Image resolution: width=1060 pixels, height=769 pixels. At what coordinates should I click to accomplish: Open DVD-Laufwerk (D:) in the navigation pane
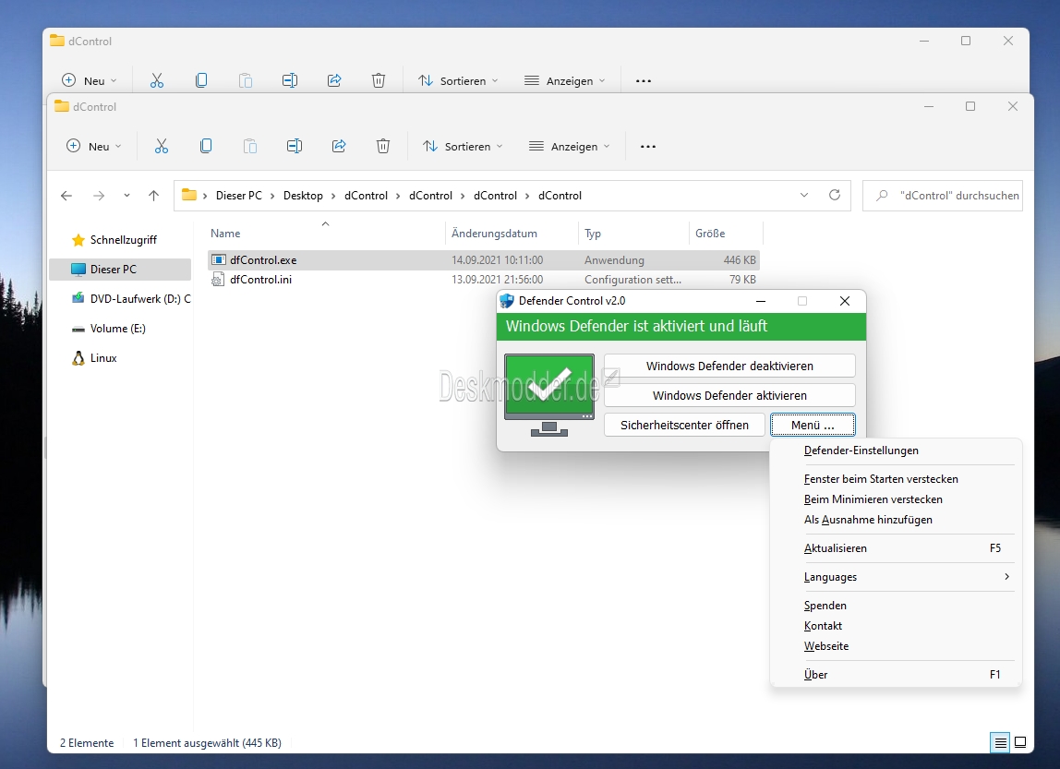(x=120, y=299)
